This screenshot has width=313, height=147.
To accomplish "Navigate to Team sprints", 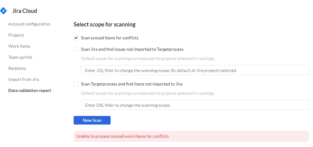I will [x=20, y=57].
